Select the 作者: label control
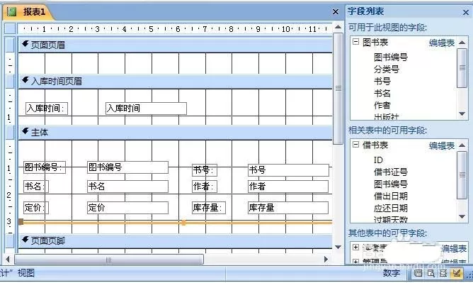Image resolution: width=473 pixels, height=283 pixels. [205, 187]
